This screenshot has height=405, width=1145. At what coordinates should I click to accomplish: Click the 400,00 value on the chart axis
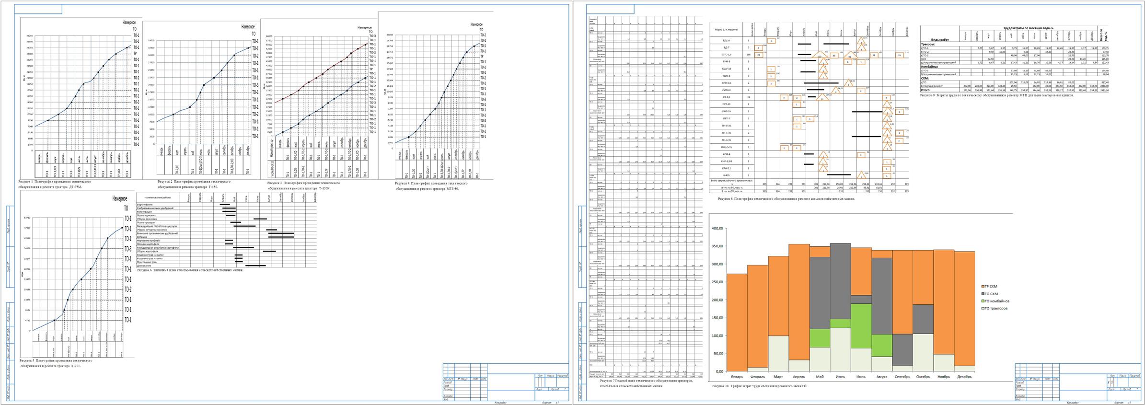pyautogui.click(x=717, y=229)
